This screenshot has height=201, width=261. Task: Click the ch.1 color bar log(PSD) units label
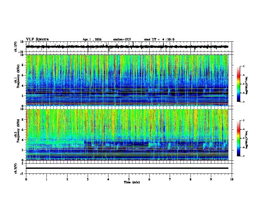coord(247,86)
